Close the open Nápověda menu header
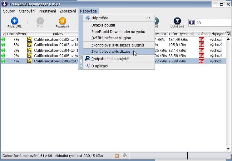Image resolution: width=232 pixels, height=161 pixels. coord(88,11)
